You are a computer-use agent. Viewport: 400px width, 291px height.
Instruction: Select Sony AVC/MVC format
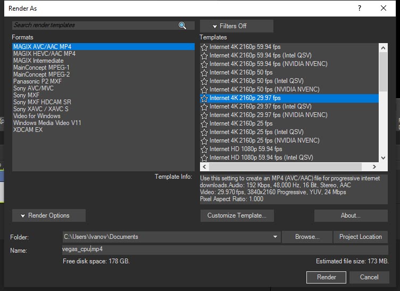[103, 88]
